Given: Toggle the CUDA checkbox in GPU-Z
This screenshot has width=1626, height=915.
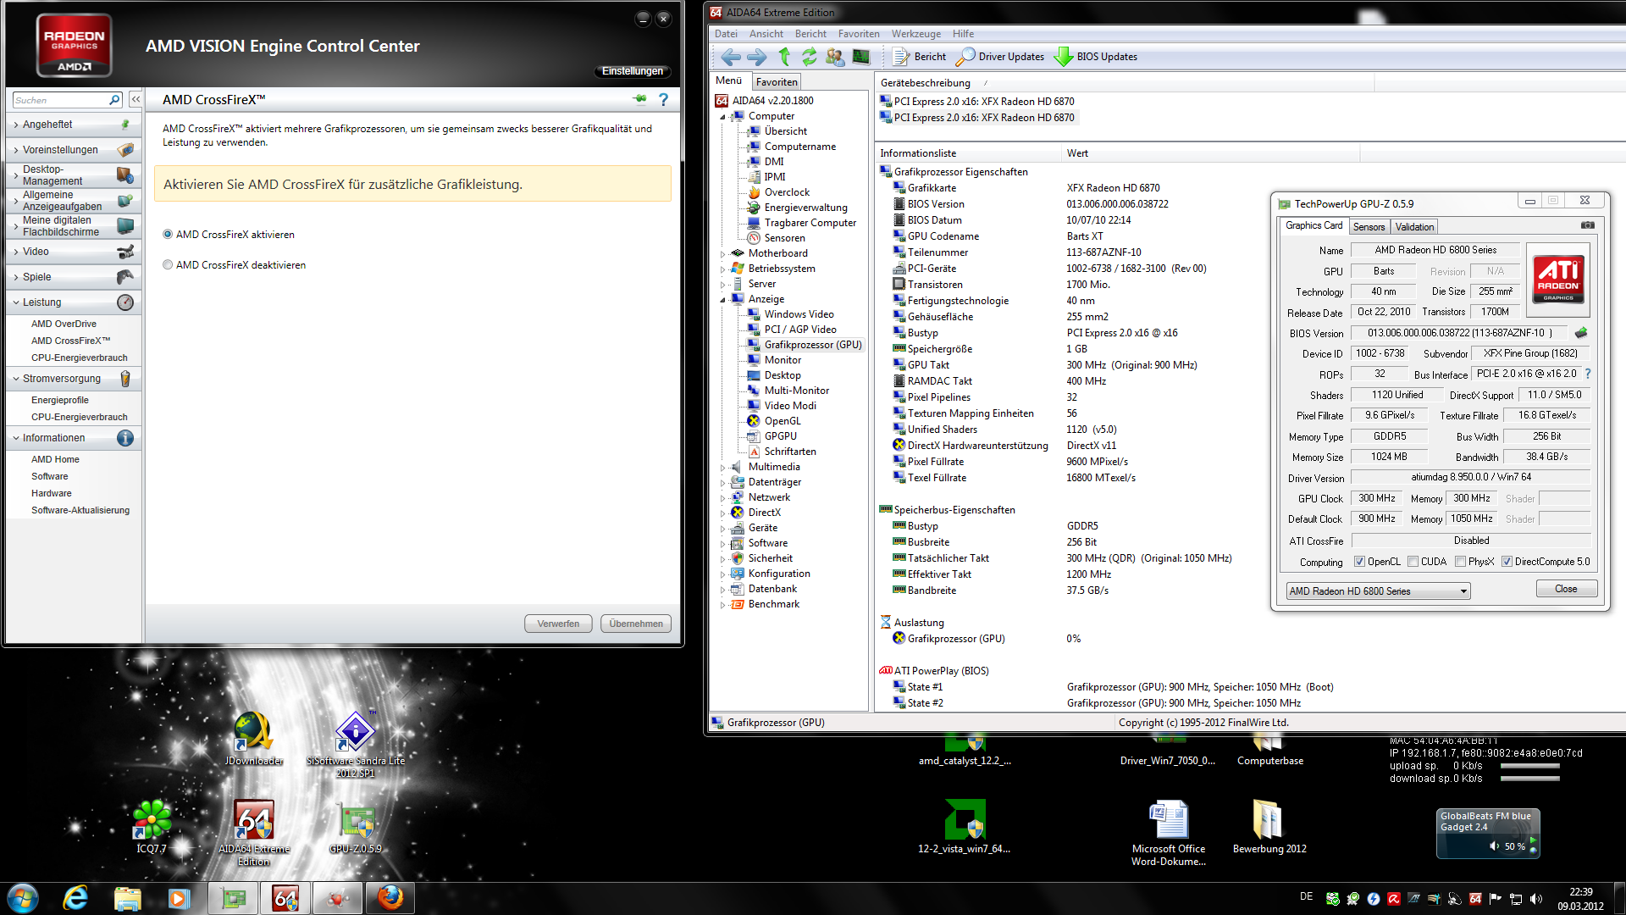Looking at the screenshot, I should 1413,562.
